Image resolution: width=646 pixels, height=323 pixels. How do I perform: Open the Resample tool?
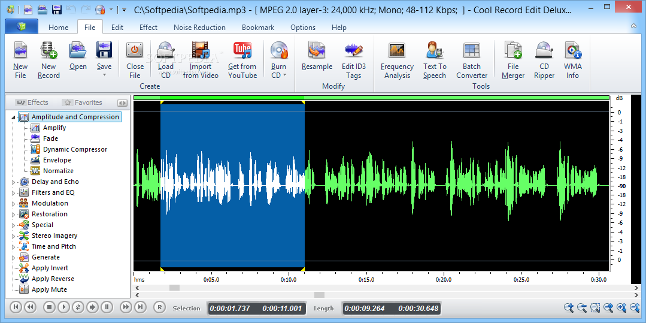click(x=317, y=56)
